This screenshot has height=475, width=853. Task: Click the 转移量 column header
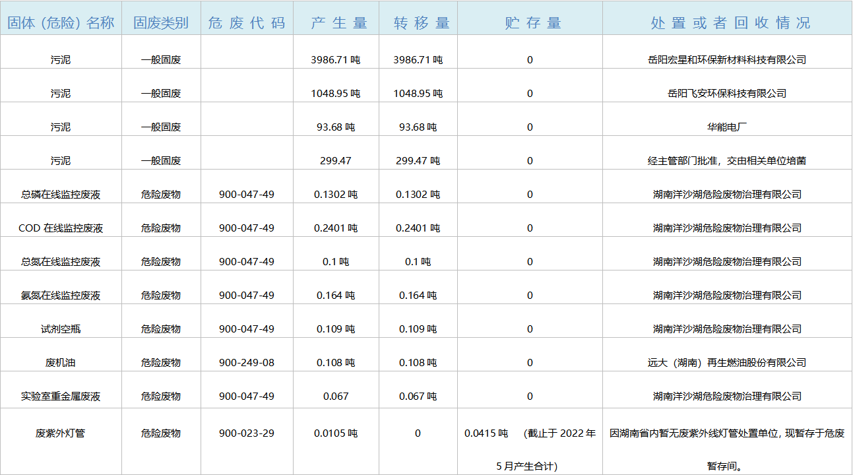(x=418, y=22)
